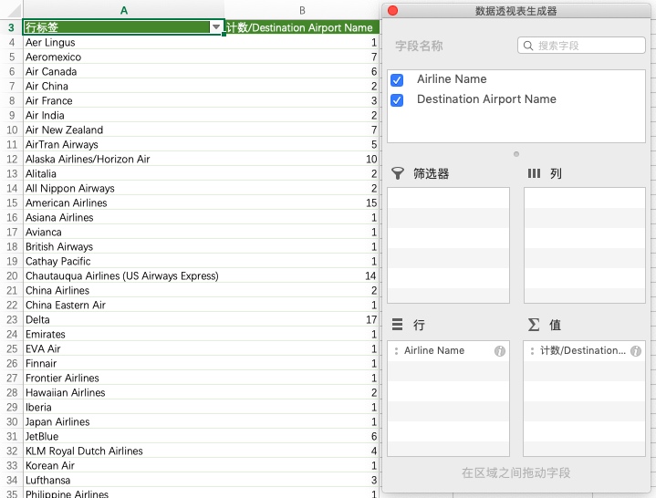The width and height of the screenshot is (656, 498).
Task: Click the 行 rows icon
Action: click(x=397, y=324)
